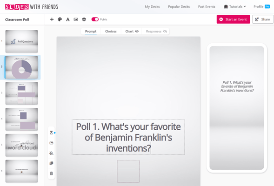
Task: Delete slide using trash icon
Action: 51,173
